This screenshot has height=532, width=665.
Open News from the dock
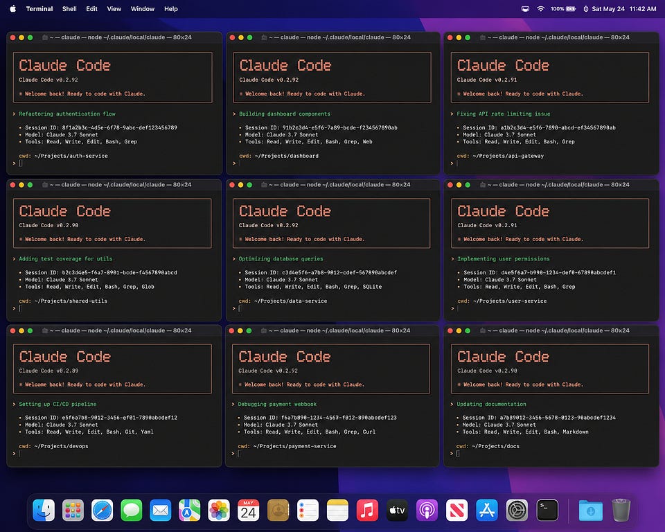(x=456, y=510)
